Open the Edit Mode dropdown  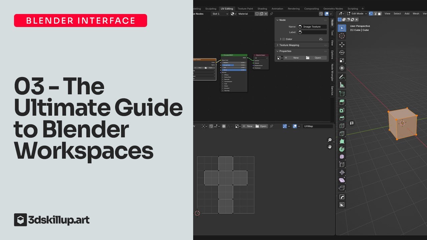357,14
